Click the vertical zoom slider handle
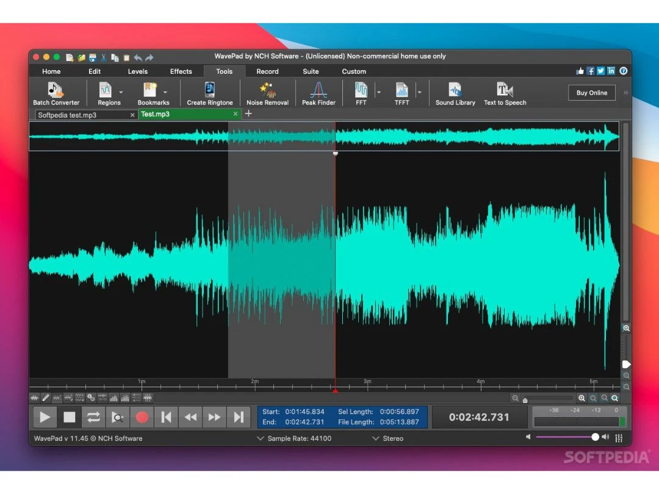This screenshot has width=659, height=494. point(626,364)
